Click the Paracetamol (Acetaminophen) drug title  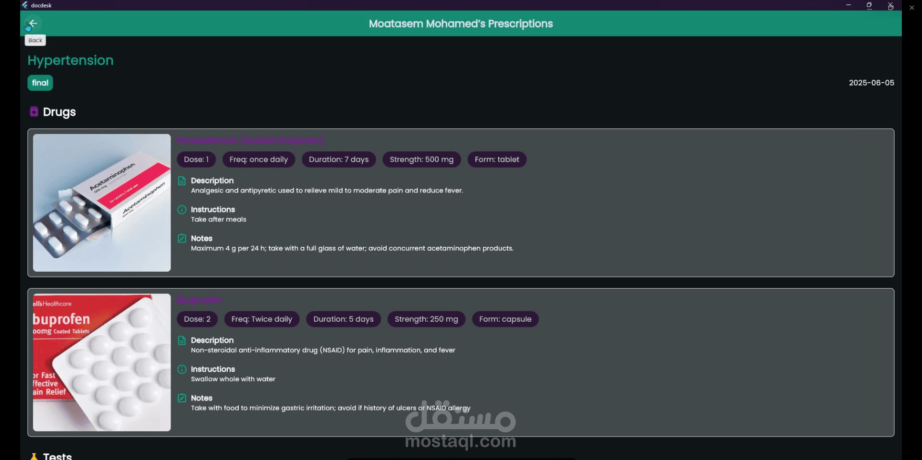tap(250, 140)
